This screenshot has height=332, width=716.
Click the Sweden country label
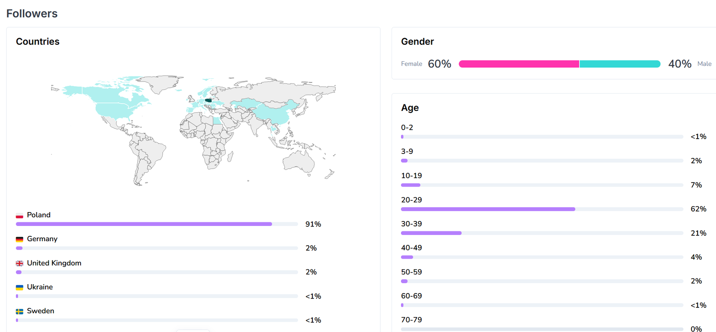[40, 311]
